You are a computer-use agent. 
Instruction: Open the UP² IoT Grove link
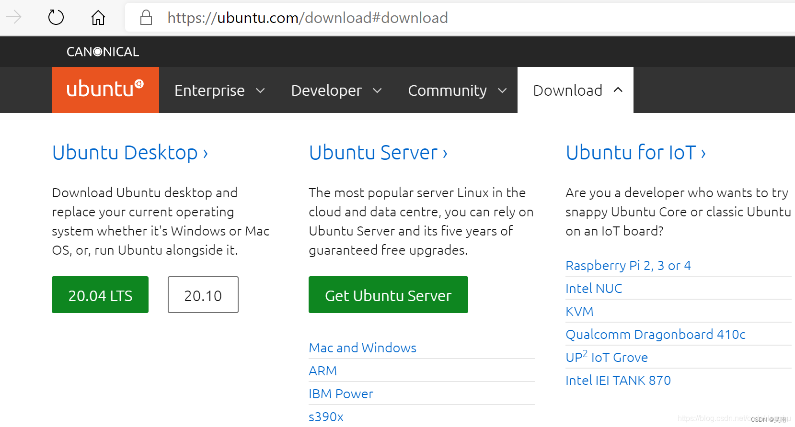[x=607, y=357]
